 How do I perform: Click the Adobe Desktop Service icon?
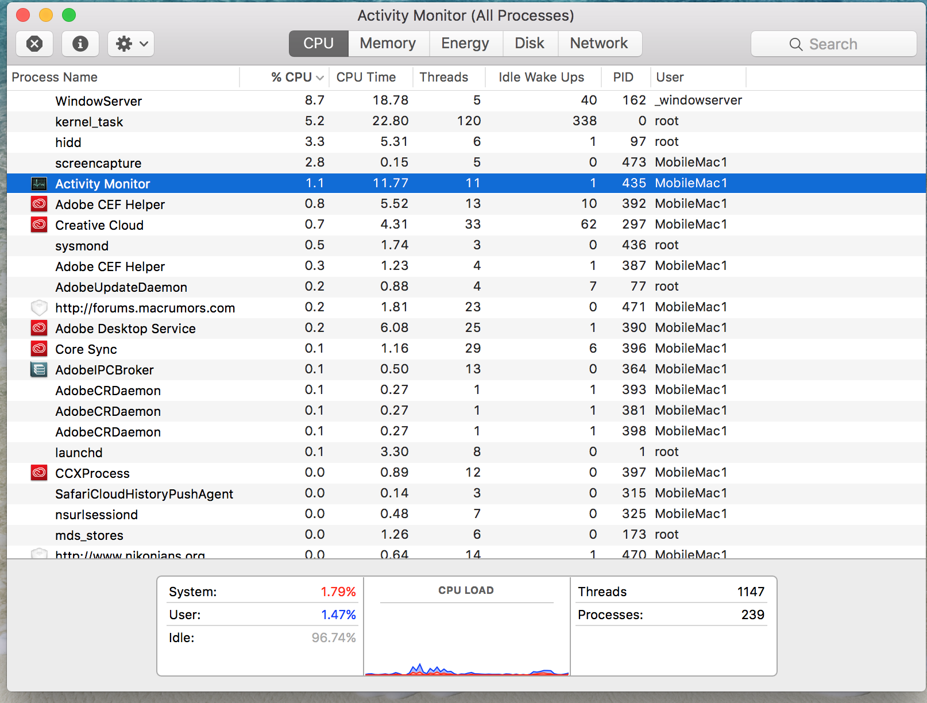click(39, 328)
